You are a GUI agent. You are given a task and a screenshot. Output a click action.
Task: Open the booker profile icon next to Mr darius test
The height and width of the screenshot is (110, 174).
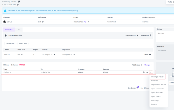click(85, 22)
